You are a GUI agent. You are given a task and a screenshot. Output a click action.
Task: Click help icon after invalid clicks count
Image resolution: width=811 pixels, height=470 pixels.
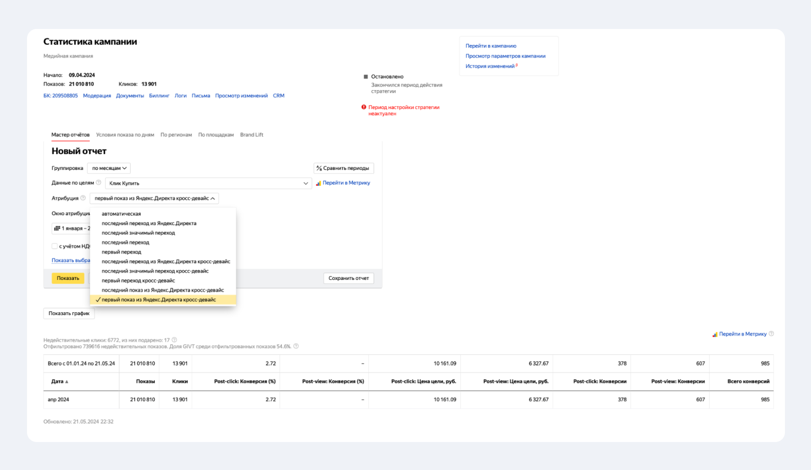pos(174,340)
